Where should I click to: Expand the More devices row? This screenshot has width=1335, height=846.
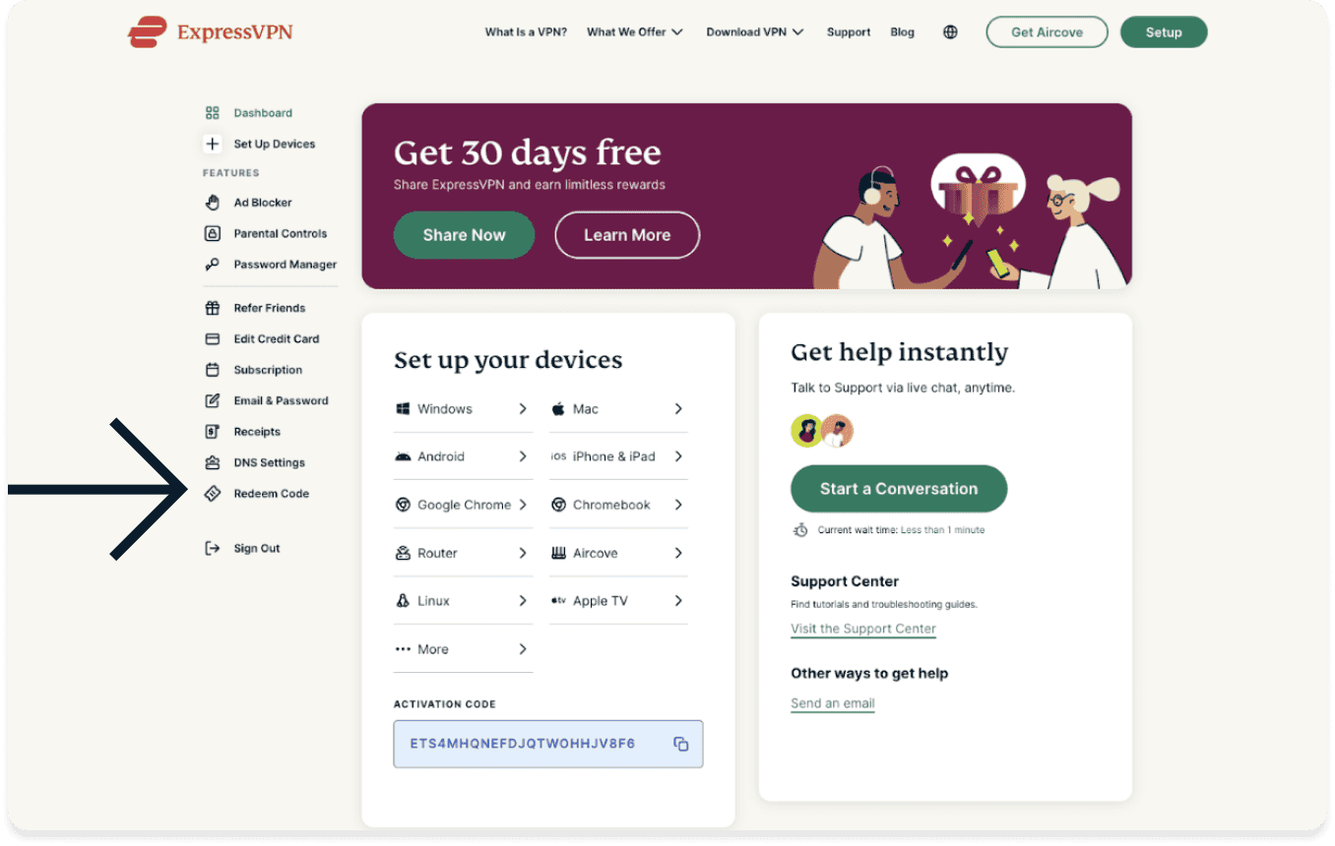463,649
